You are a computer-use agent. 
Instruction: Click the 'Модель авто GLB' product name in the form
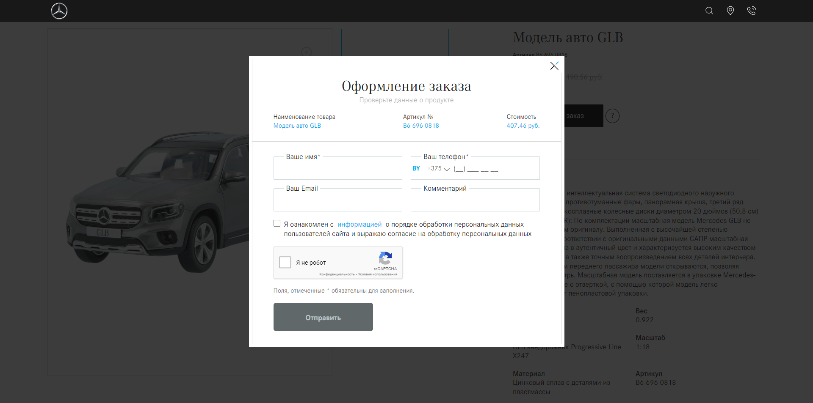[x=297, y=126]
